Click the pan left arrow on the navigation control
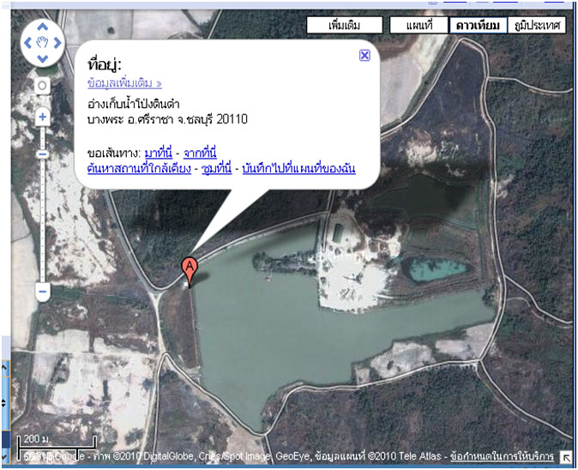The height and width of the screenshot is (470, 578). coord(27,43)
